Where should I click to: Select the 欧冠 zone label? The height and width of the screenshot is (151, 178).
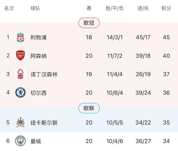coord(89,23)
